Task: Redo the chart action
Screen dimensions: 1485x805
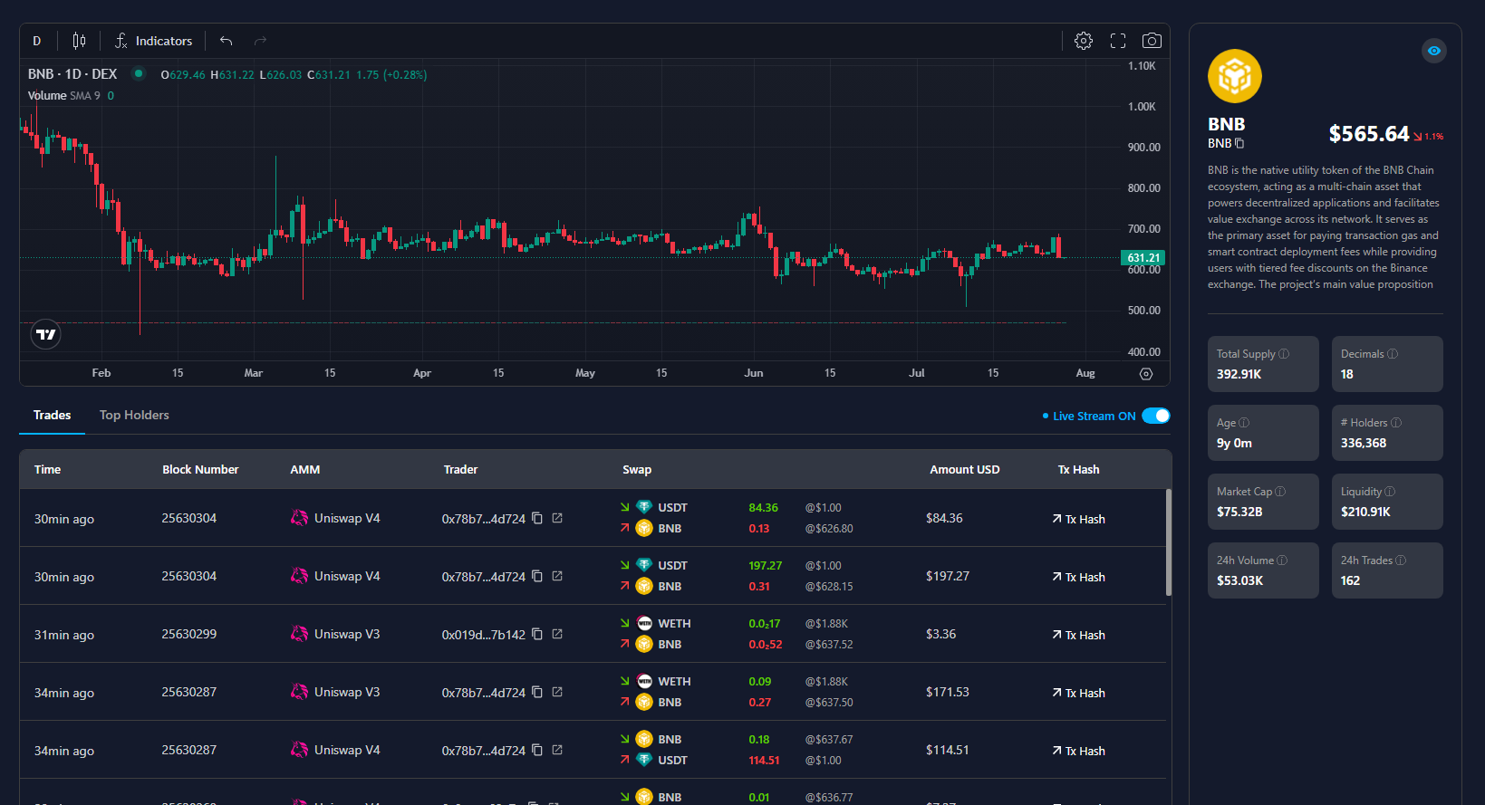Action: tap(260, 41)
